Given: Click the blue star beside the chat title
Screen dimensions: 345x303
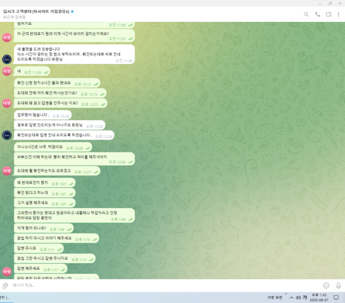Looking at the screenshot, I should click(72, 11).
